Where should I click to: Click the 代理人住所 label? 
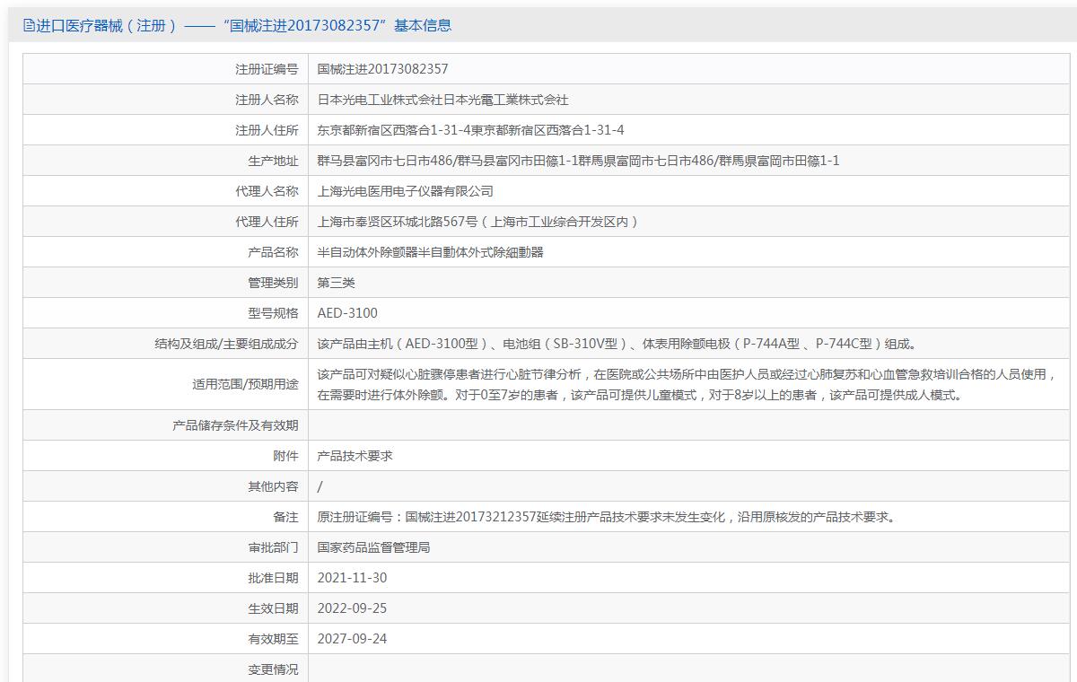click(x=267, y=222)
